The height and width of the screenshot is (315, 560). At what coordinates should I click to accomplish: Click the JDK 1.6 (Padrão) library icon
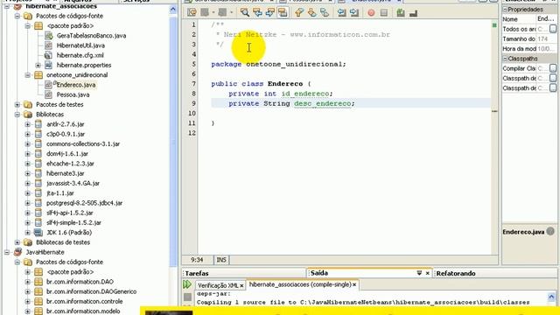pyautogui.click(x=38, y=233)
